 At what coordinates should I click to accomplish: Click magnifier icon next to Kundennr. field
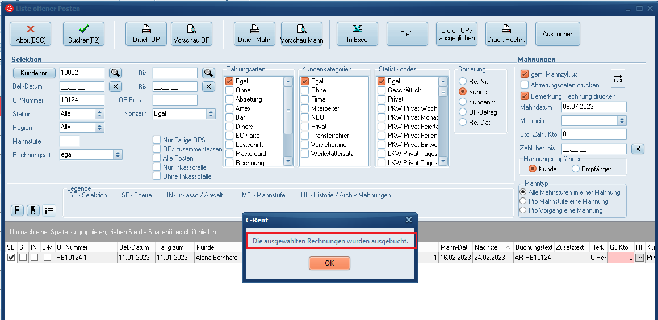tap(115, 73)
